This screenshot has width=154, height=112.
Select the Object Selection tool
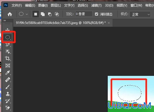[8, 51]
